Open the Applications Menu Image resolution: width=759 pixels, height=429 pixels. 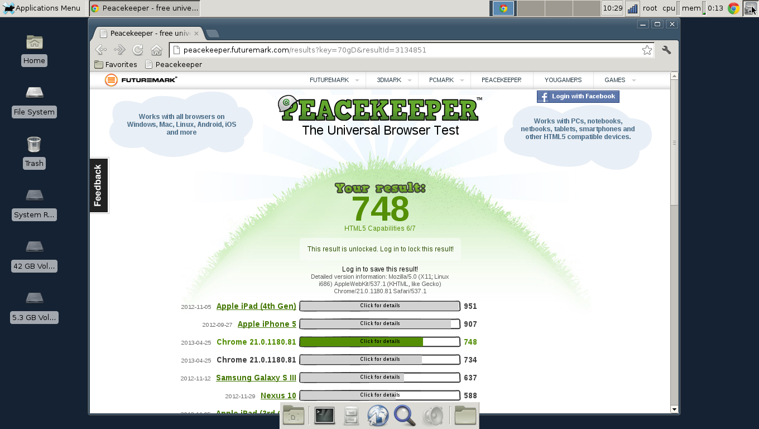(41, 8)
